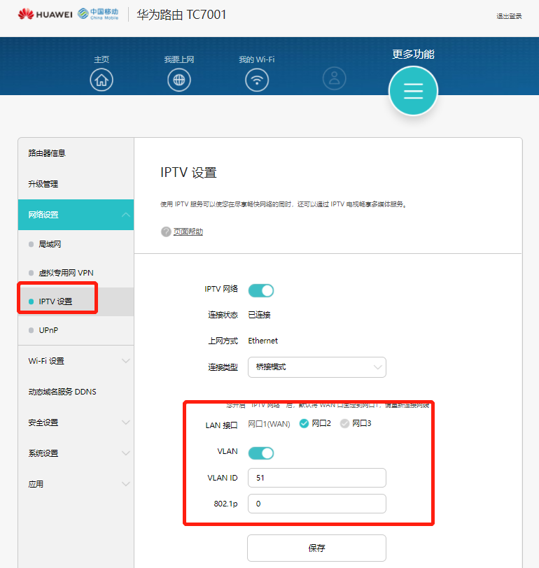Toggle the IPTV 网络 switch
Screen dimensions: 539x568
pos(261,290)
